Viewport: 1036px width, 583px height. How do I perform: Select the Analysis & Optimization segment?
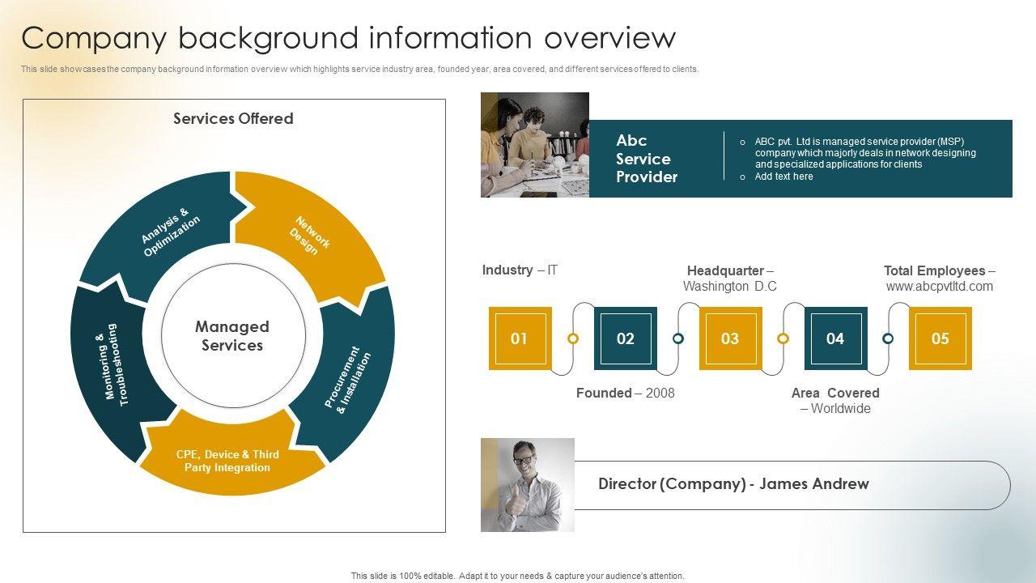pos(170,232)
